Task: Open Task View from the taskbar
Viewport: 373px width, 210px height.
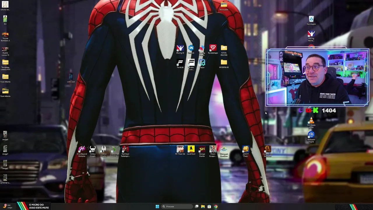Action: tap(197, 206)
